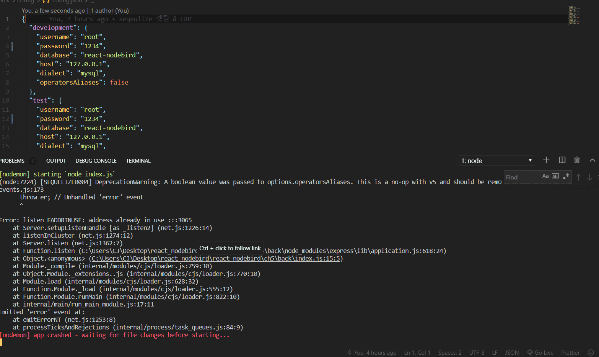
Task: Click Prettier in the status bar
Action: 570,352
